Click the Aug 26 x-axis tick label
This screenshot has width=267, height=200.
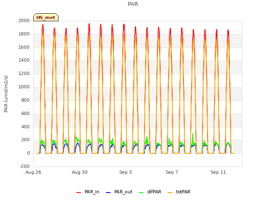click(x=33, y=172)
